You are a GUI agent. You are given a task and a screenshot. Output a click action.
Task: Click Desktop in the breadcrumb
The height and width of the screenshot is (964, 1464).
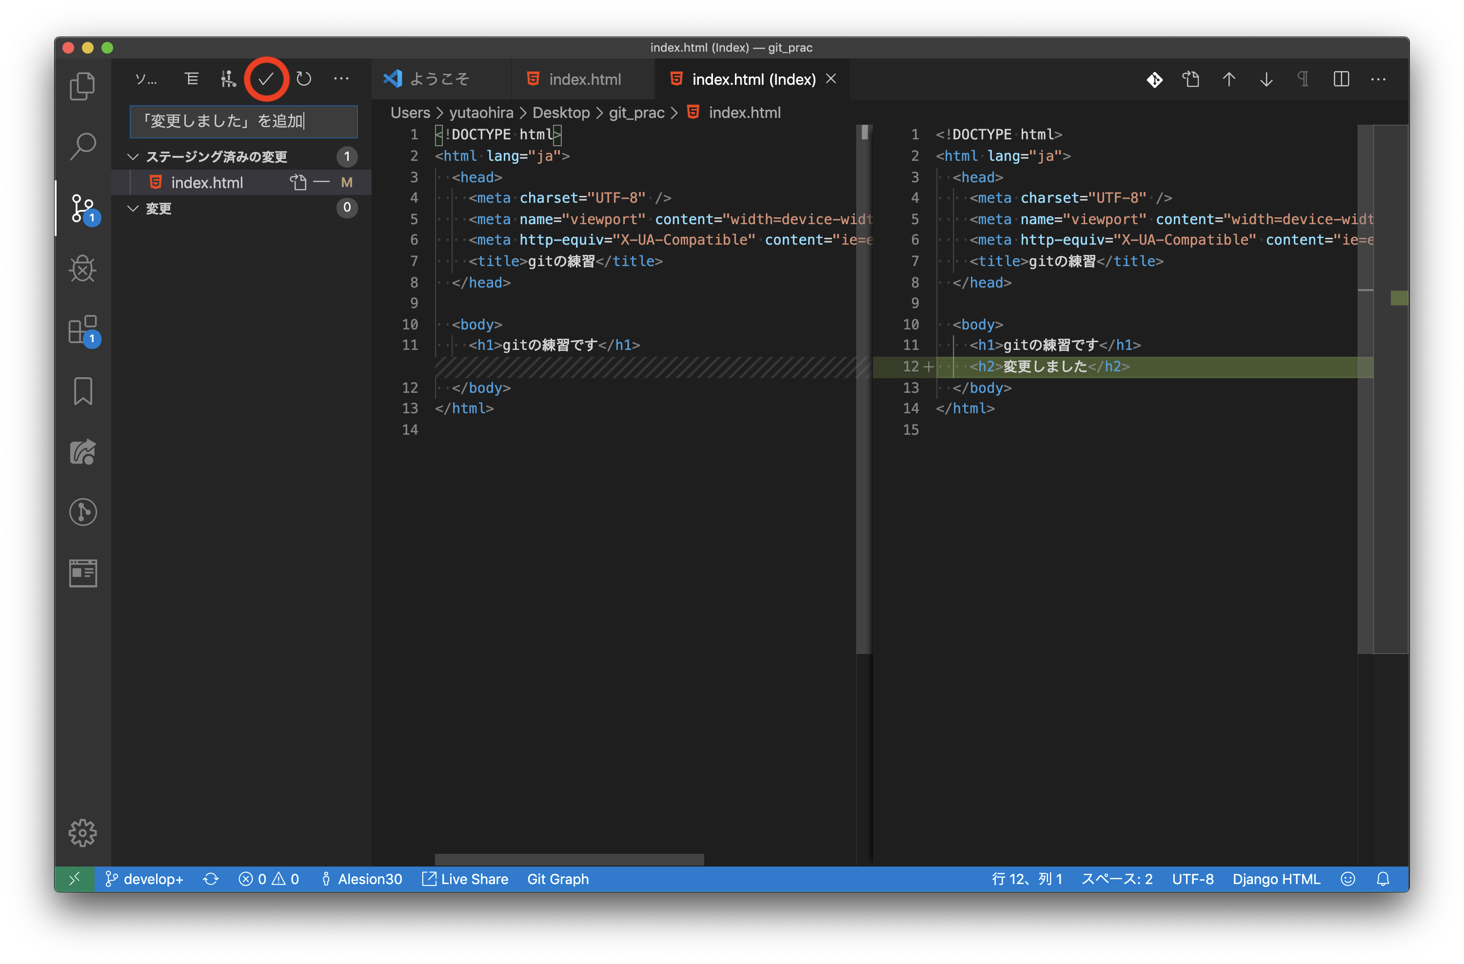(561, 113)
